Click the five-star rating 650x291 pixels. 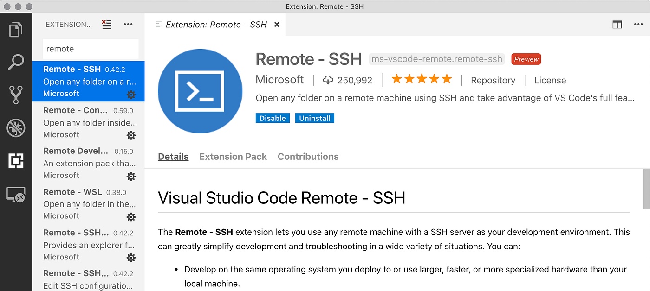[422, 79]
